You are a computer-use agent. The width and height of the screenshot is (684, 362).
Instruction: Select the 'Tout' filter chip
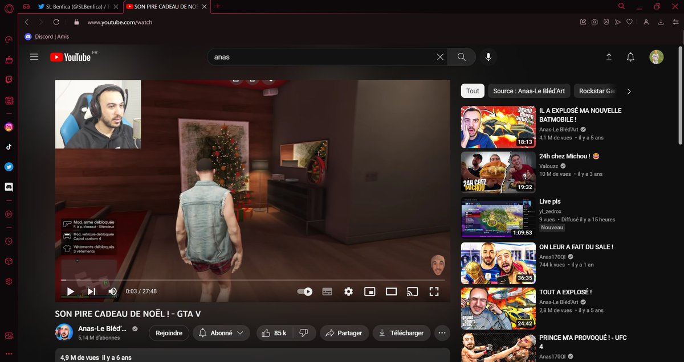click(x=473, y=91)
